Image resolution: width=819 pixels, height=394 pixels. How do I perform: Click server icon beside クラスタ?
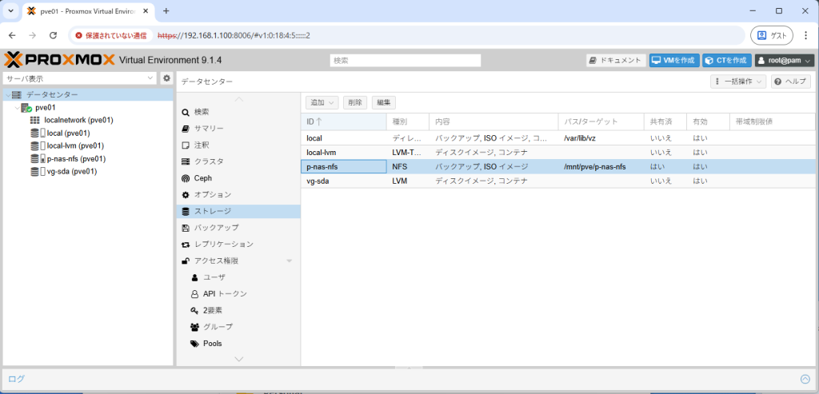coord(186,161)
